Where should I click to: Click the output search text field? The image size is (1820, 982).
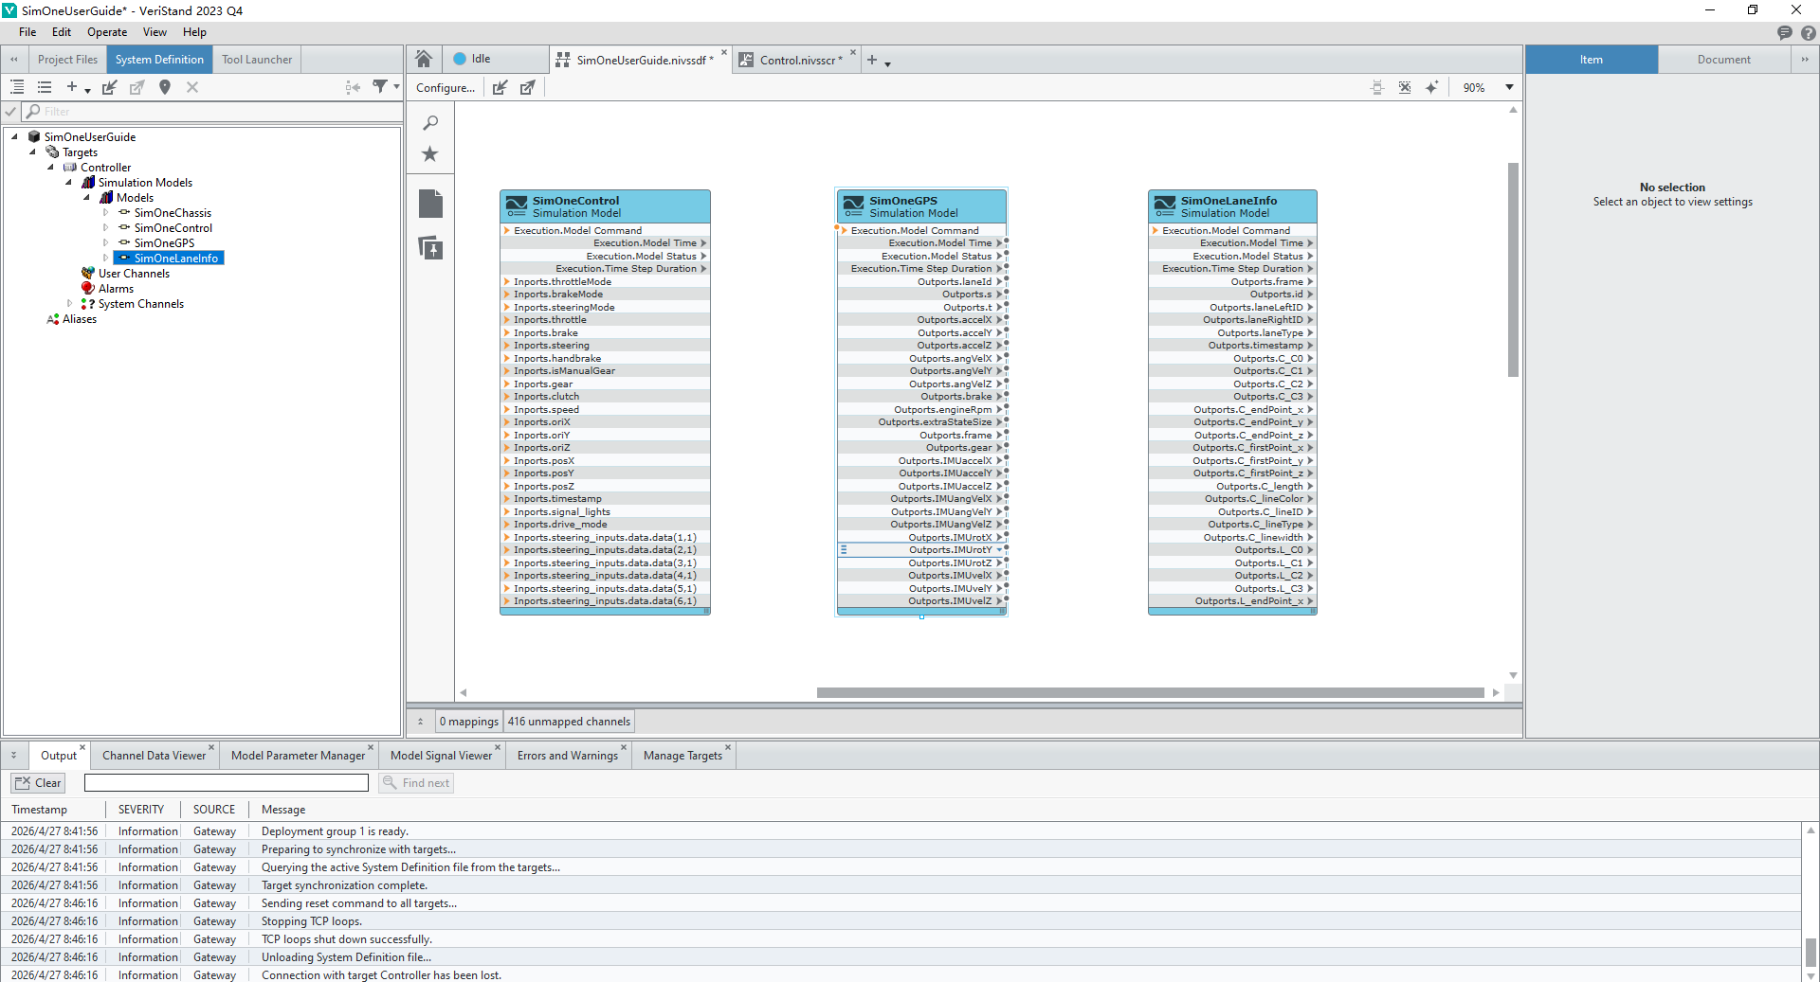point(227,783)
